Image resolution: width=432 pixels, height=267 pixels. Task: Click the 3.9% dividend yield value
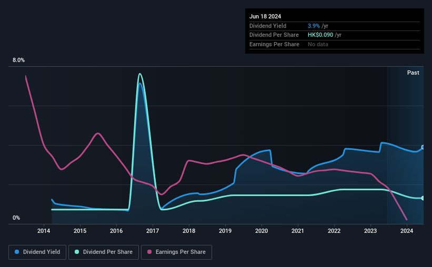click(314, 26)
